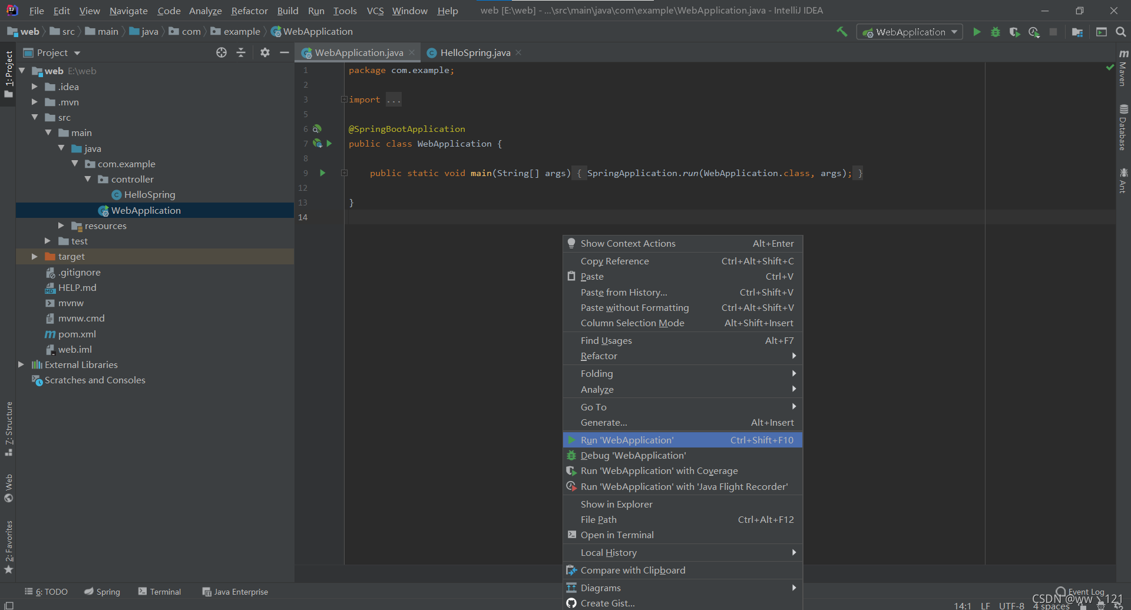Open the Local History submenu
The height and width of the screenshot is (610, 1131).
tap(683, 552)
